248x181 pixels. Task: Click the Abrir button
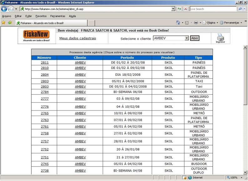coord(195,38)
